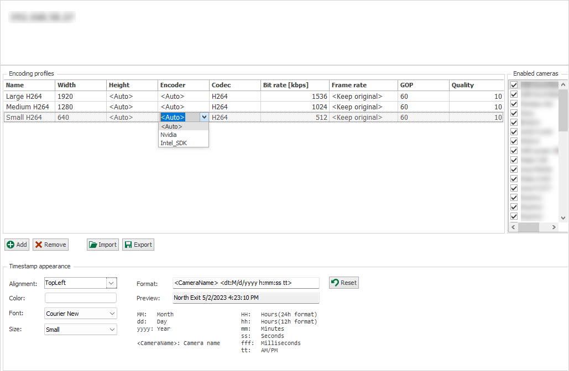The image size is (569, 371).
Task: Click the Export floppy disk icon
Action: (128, 245)
